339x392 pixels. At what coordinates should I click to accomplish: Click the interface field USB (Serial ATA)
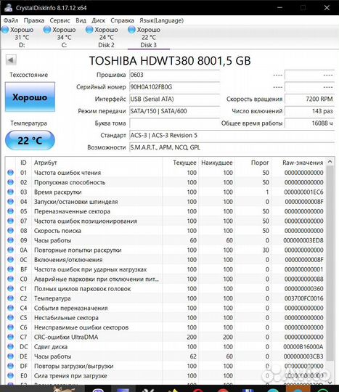click(x=174, y=99)
